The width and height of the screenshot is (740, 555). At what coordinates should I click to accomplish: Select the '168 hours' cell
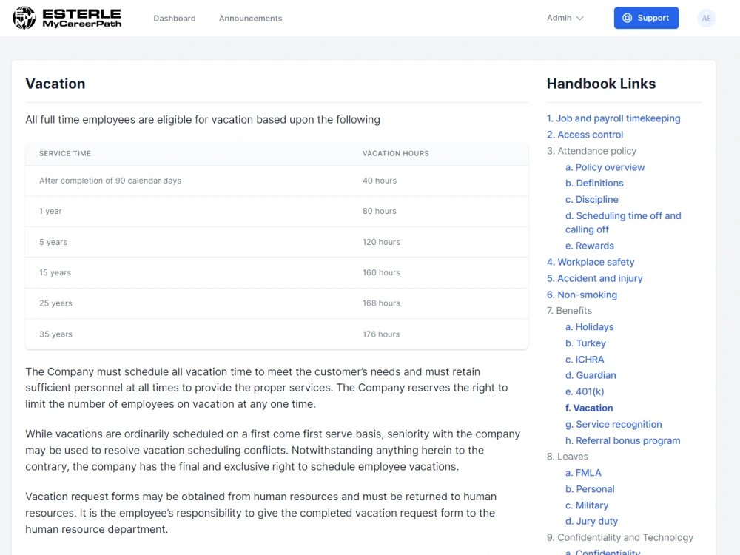(381, 303)
